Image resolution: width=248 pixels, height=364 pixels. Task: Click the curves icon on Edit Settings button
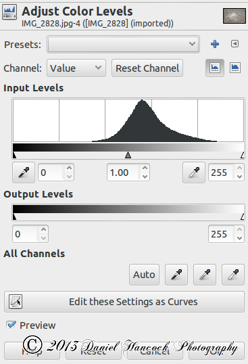(16, 302)
